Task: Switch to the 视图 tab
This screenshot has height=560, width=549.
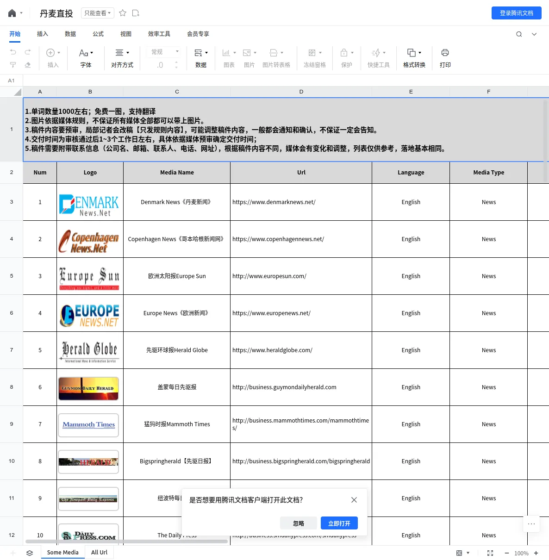Action: tap(126, 34)
